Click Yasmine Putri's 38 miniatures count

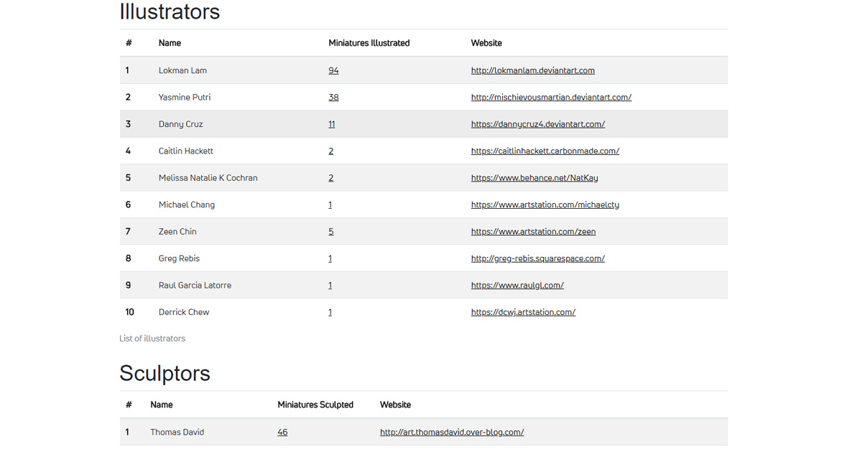(333, 98)
